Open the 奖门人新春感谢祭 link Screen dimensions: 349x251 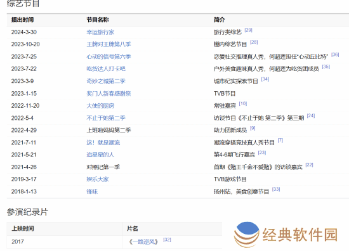pos(109,94)
